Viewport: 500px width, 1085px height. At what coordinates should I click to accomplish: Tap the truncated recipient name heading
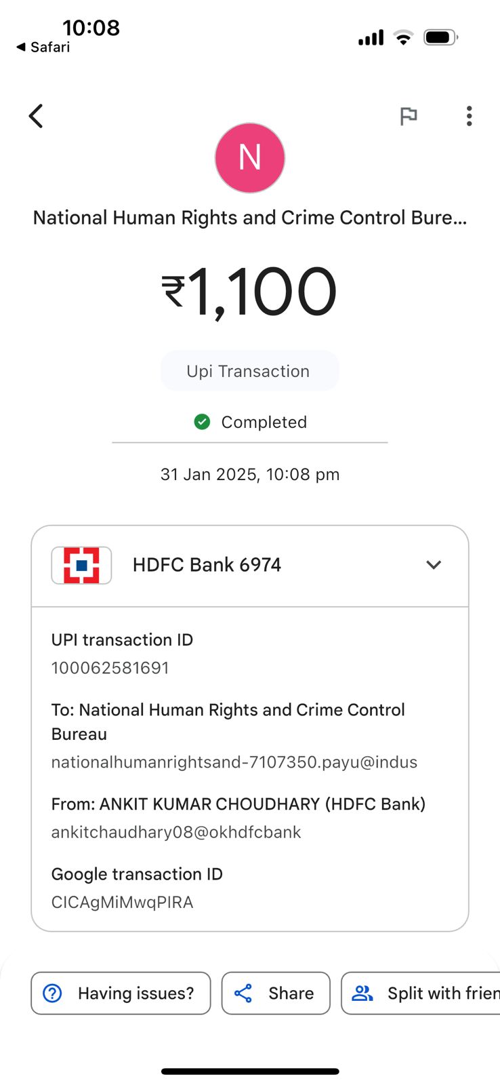click(x=250, y=218)
